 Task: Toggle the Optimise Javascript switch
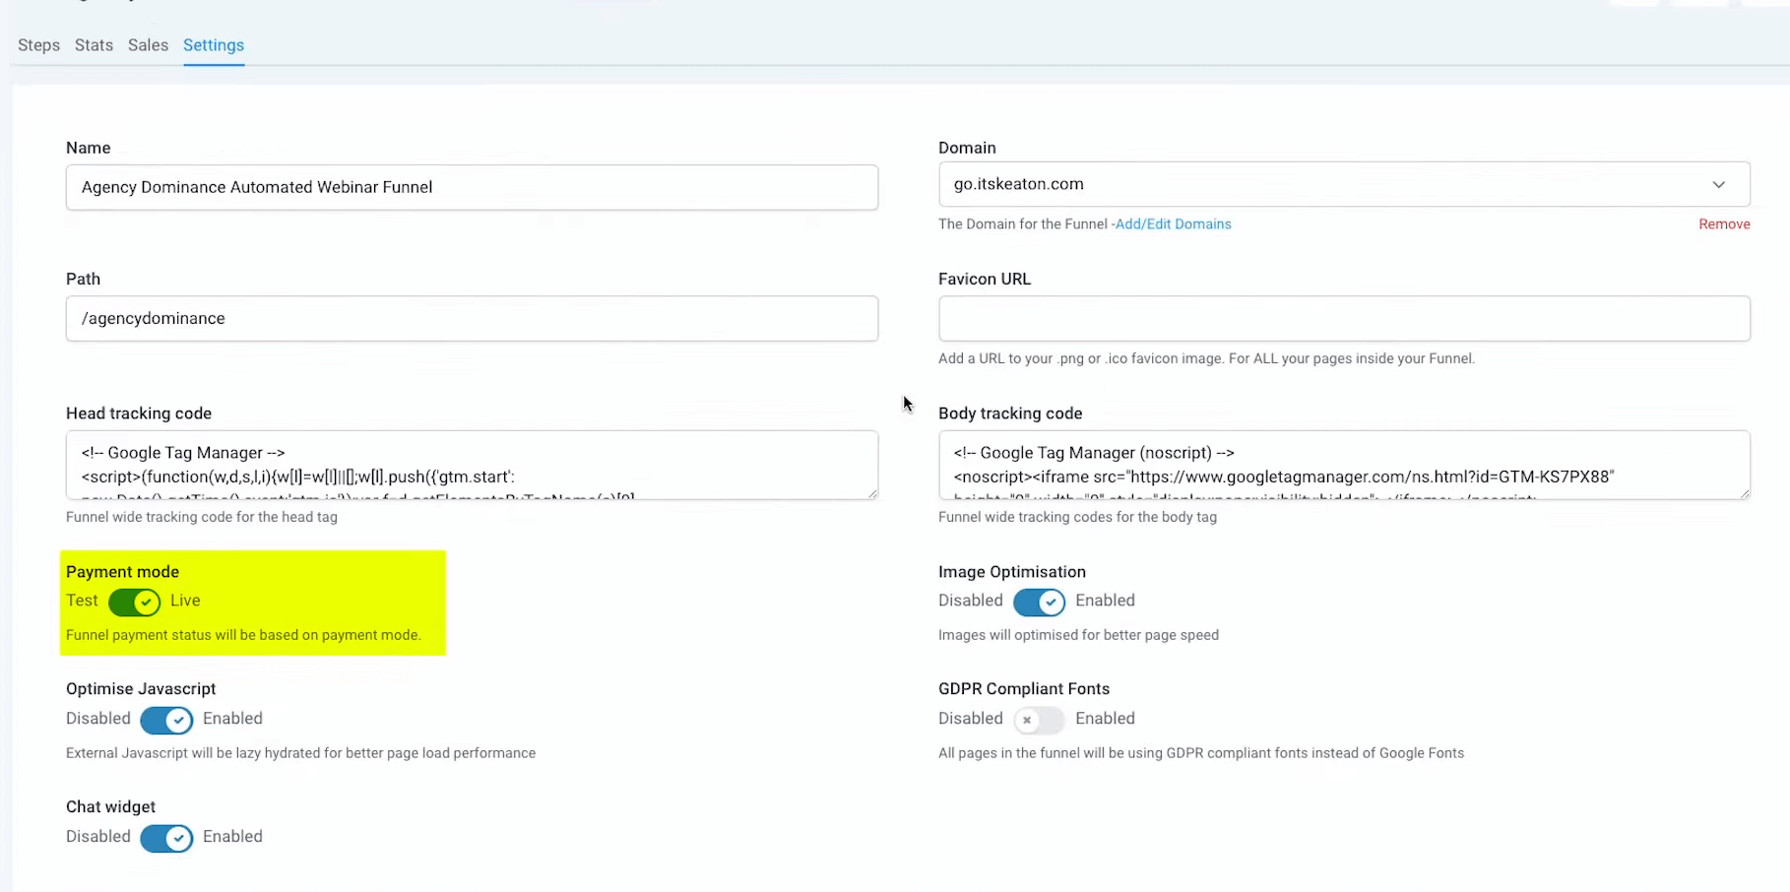pos(166,720)
